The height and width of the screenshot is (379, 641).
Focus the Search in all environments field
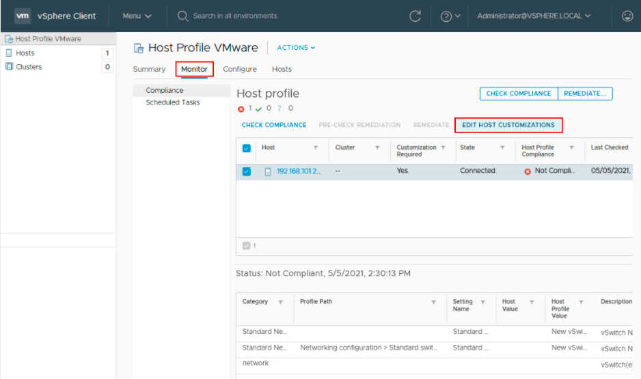pos(234,16)
